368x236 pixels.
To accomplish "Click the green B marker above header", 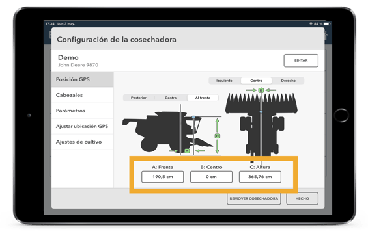I will coord(261,90).
